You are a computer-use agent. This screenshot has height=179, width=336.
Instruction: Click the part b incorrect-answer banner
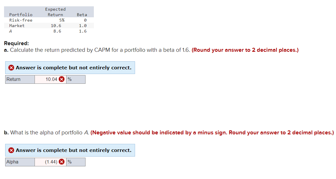point(70,150)
